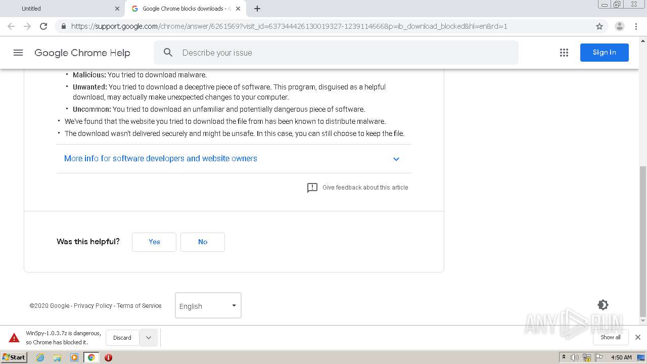Click the feedback speech bubble icon
The image size is (647, 364).
312,188
